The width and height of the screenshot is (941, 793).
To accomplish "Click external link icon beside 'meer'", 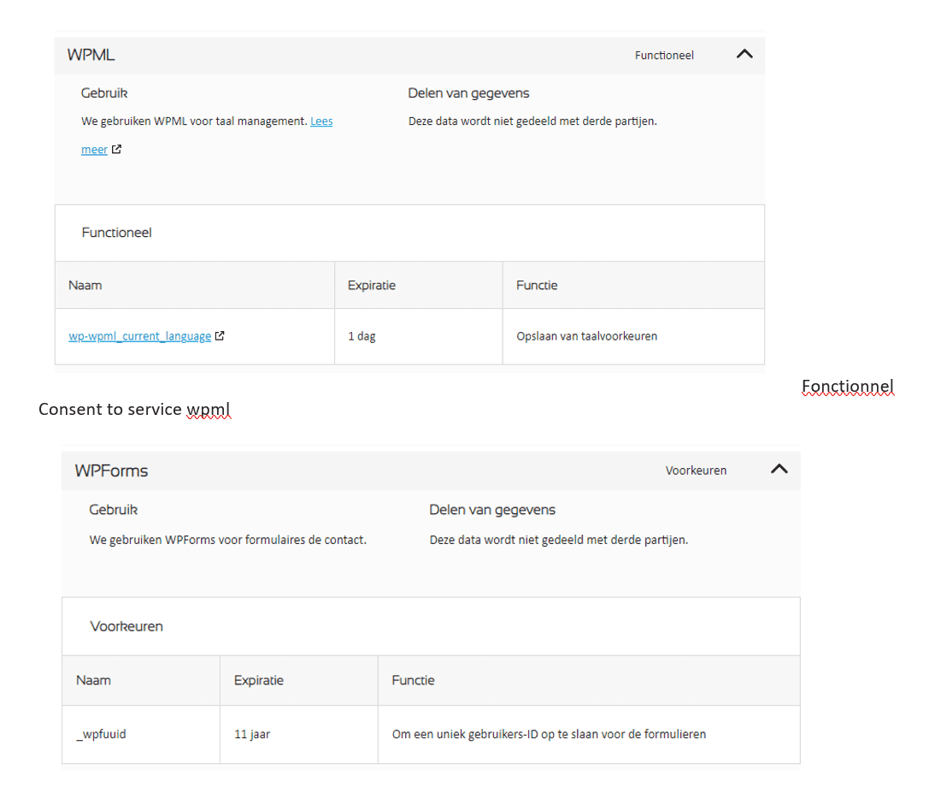I will point(116,149).
